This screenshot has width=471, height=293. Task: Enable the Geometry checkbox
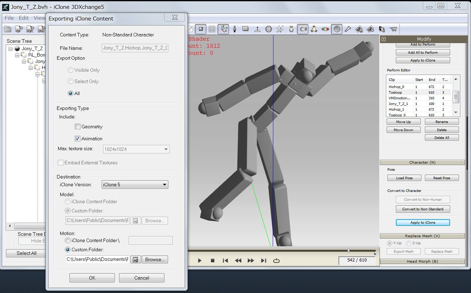(x=78, y=127)
